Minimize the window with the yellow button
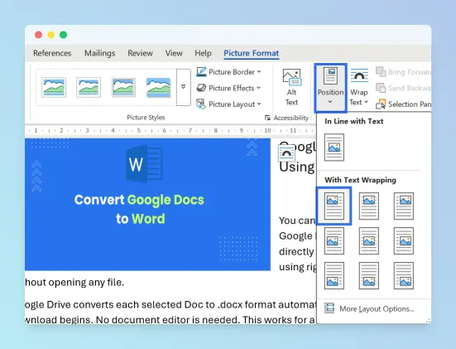The image size is (456, 349). point(50,35)
